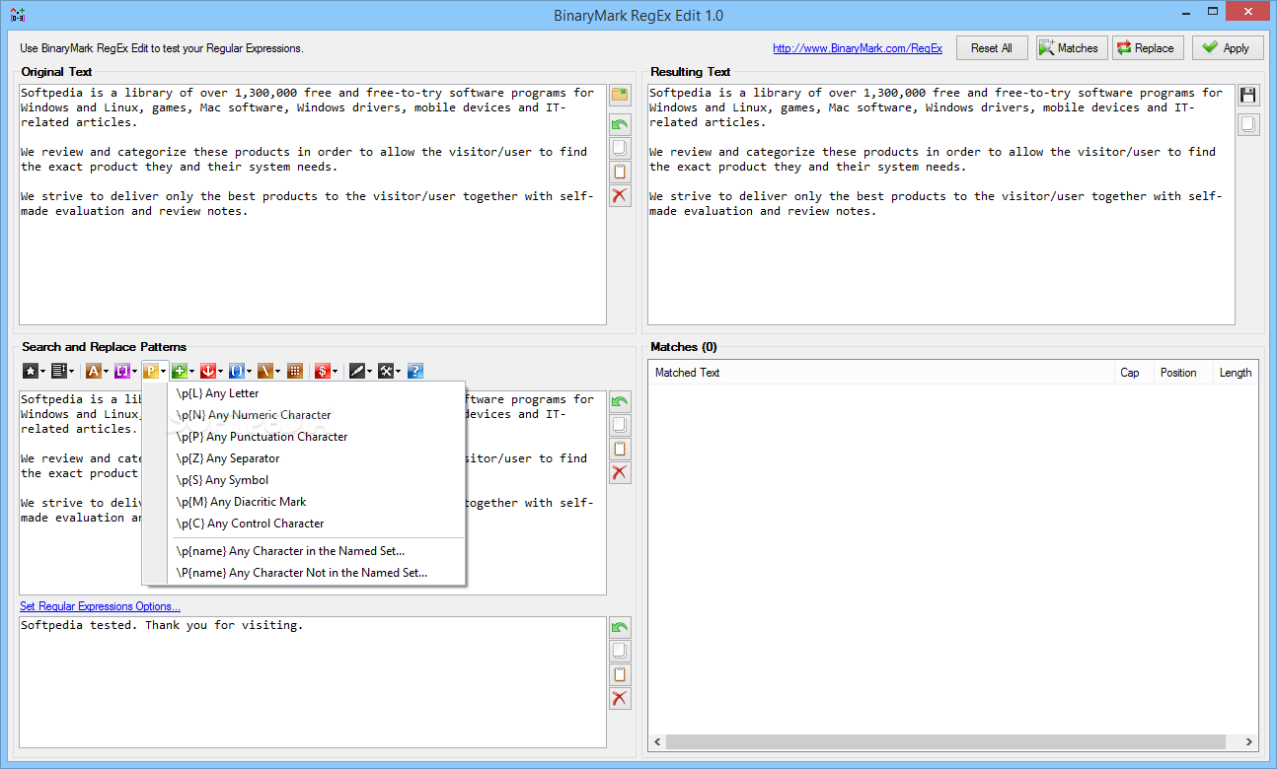
Task: Paste icon beside search pattern box
Action: pyautogui.click(x=620, y=450)
